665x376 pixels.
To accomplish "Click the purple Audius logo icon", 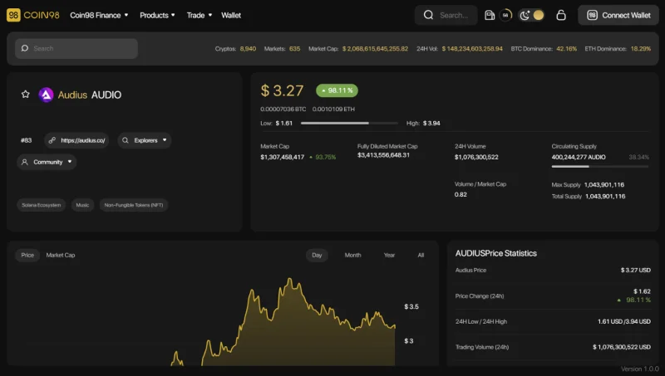I will click(x=46, y=95).
